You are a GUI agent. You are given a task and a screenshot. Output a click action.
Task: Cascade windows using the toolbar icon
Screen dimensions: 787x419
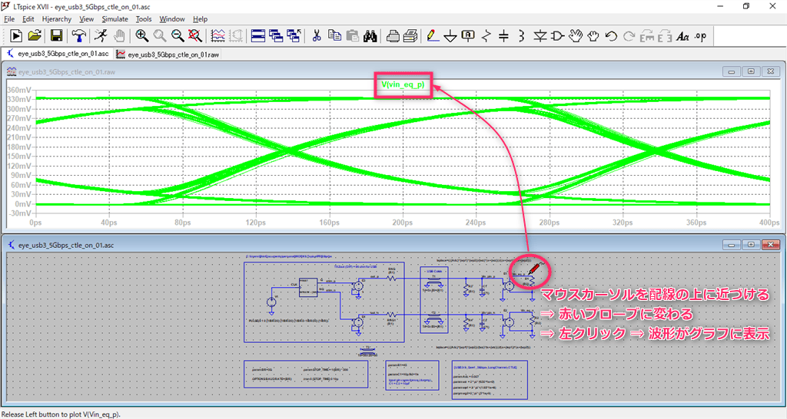[276, 36]
